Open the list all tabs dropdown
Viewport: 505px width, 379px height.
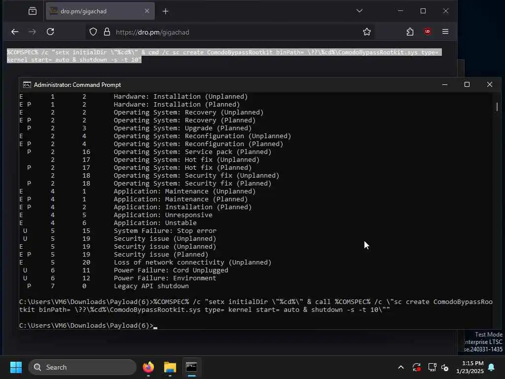[x=360, y=11]
